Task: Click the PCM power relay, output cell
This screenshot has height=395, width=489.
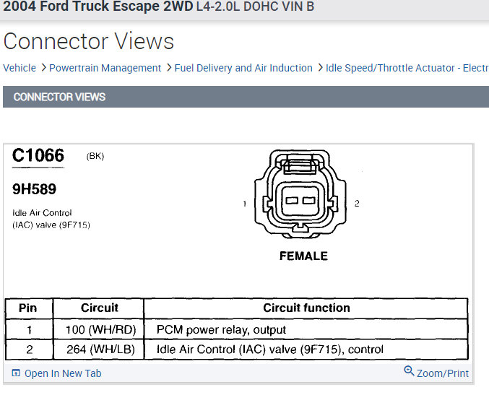Action: [221, 329]
